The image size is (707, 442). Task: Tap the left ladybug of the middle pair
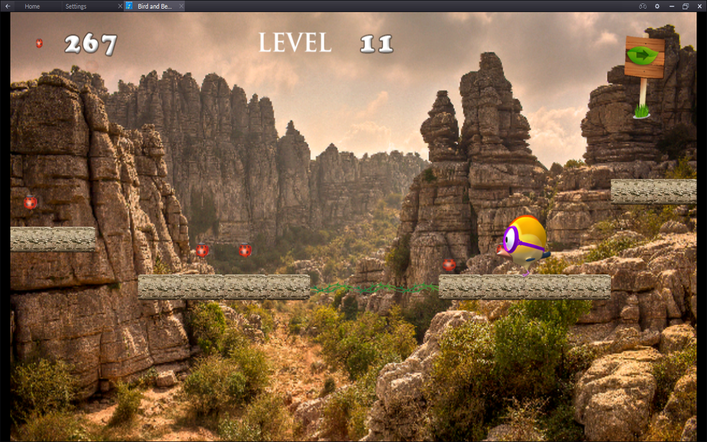[x=202, y=251]
